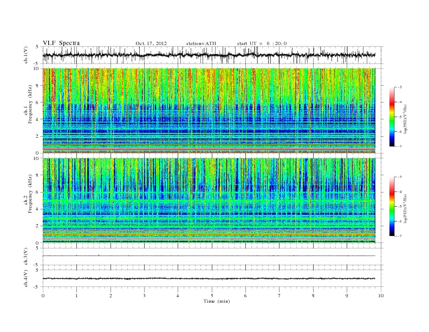The height and width of the screenshot is (332, 429).
Task: Click inside the ch.2 spectrogram panel
Action: click(209, 200)
